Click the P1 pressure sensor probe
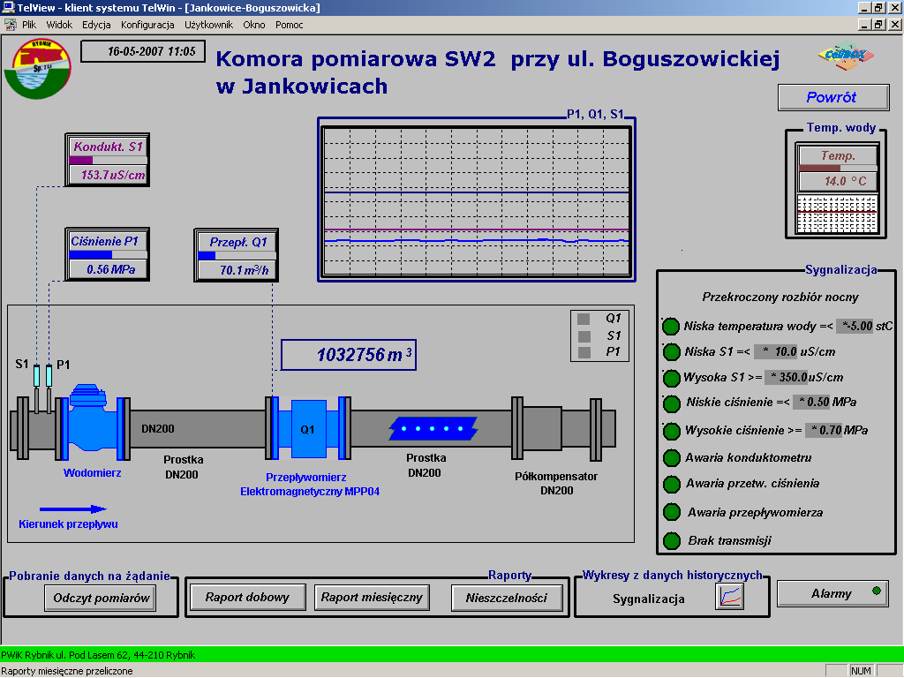This screenshot has height=678, width=904. pos(49,388)
